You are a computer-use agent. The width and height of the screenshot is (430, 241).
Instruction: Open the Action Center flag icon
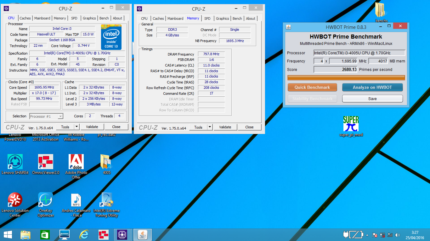375,235
